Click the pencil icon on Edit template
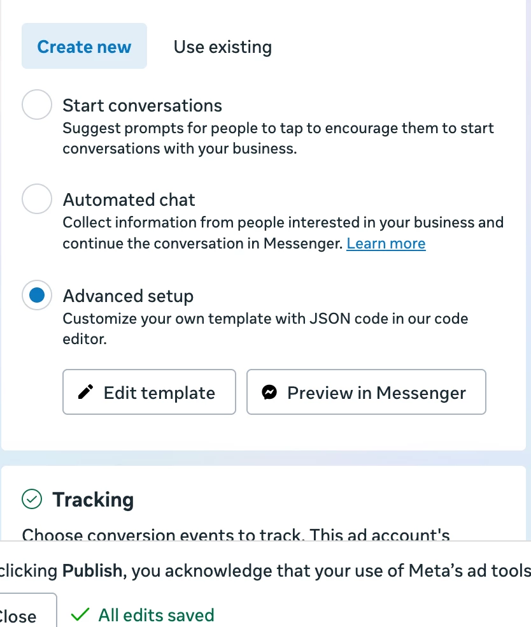Viewport: 531px width, 627px height. click(x=85, y=392)
